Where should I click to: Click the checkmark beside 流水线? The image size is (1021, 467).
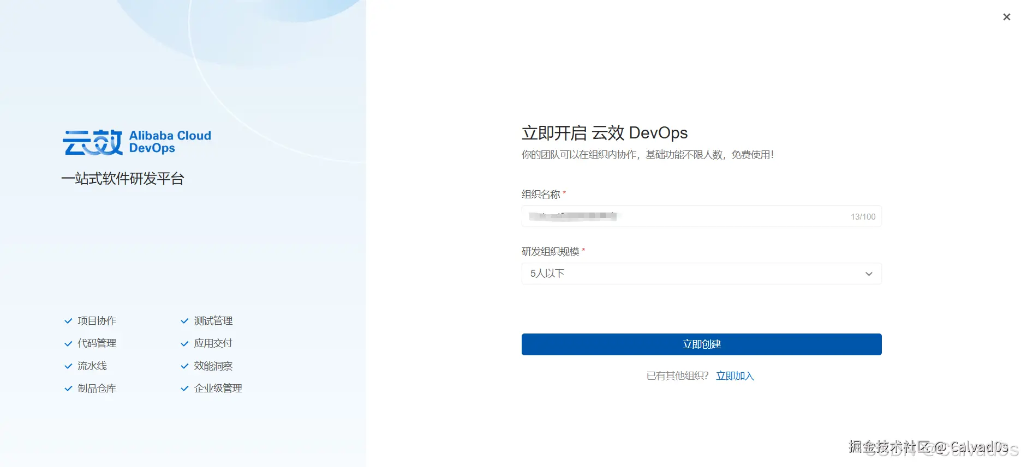68,366
